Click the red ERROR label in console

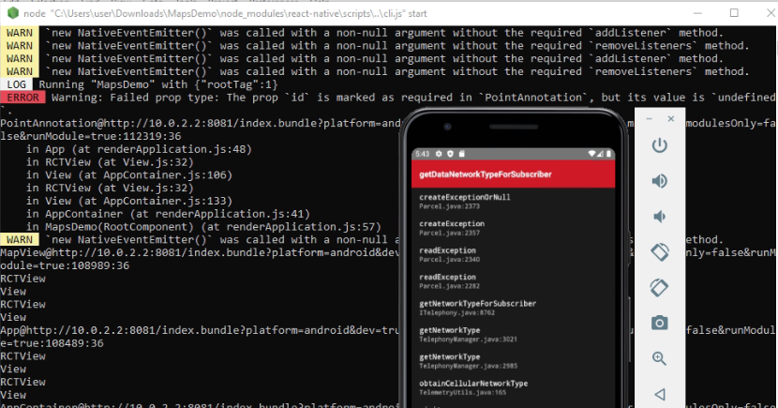(x=22, y=98)
